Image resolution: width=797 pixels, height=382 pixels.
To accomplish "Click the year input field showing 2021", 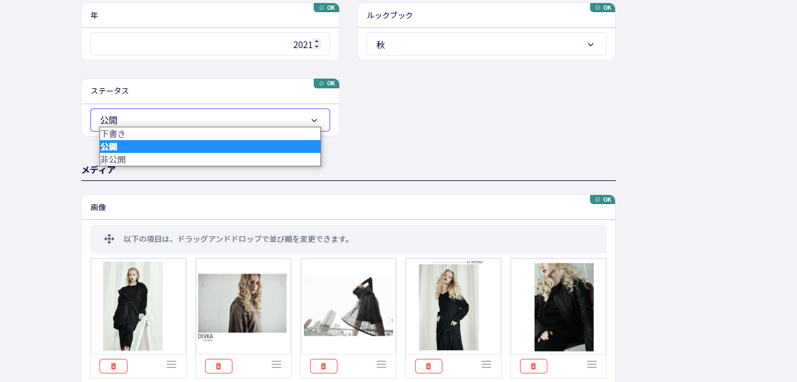I will point(210,44).
